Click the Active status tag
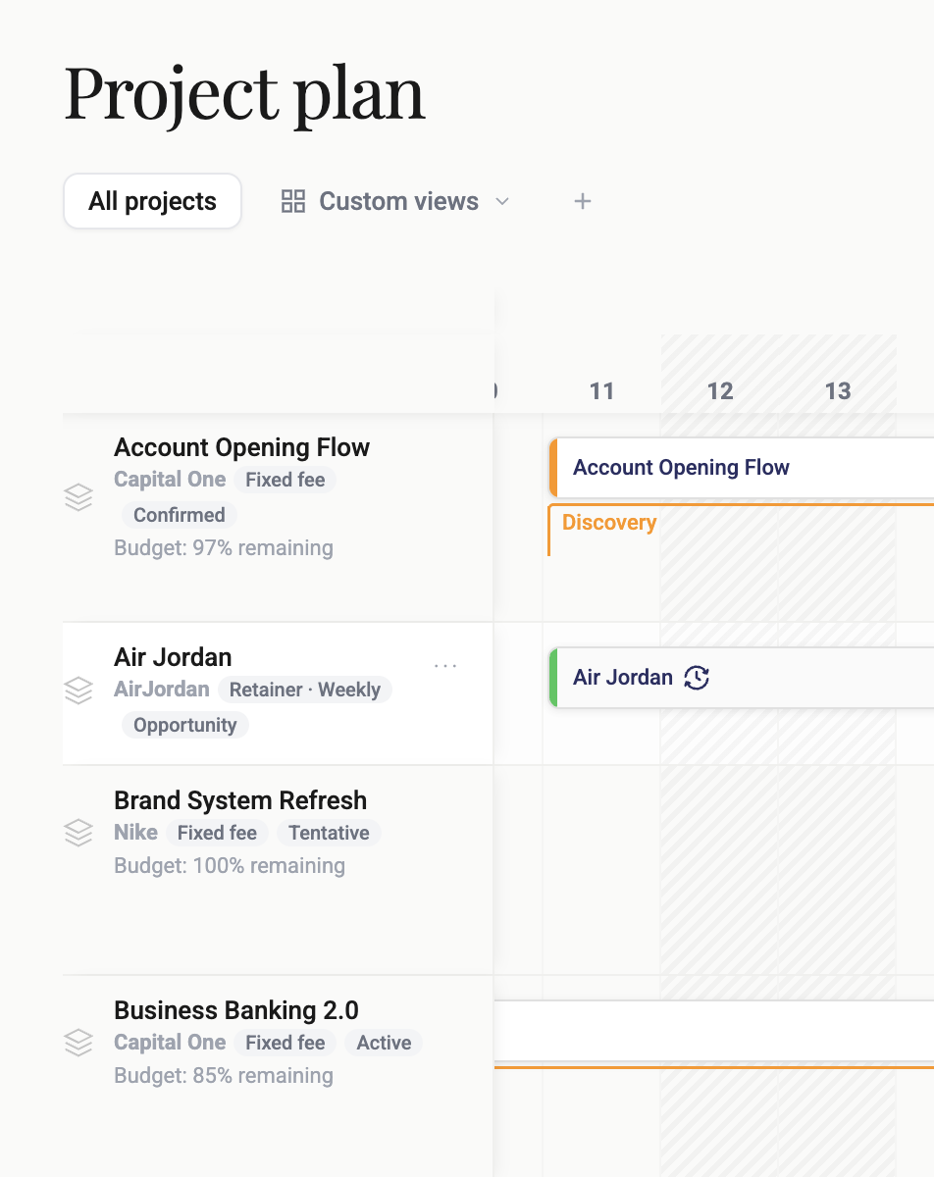 point(384,1043)
